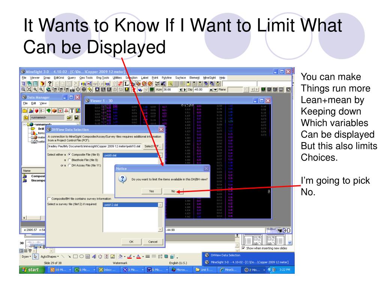This screenshot has width=384, height=288.
Task: Click Dip down arrow stepper
Action: click(x=216, y=90)
